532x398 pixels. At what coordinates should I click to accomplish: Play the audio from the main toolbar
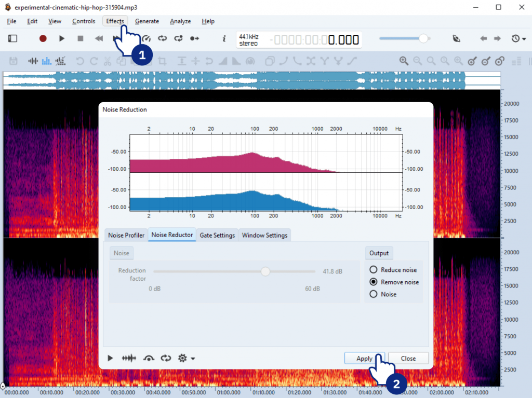pos(61,38)
